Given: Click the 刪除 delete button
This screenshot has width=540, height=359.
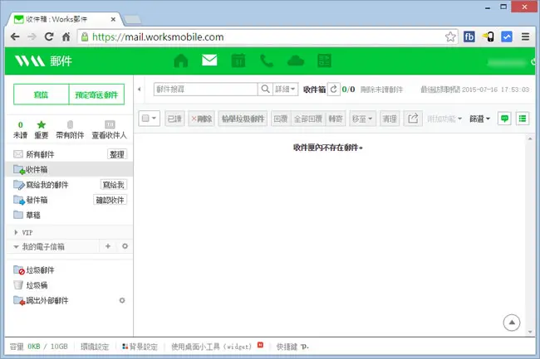Looking at the screenshot, I should point(202,119).
